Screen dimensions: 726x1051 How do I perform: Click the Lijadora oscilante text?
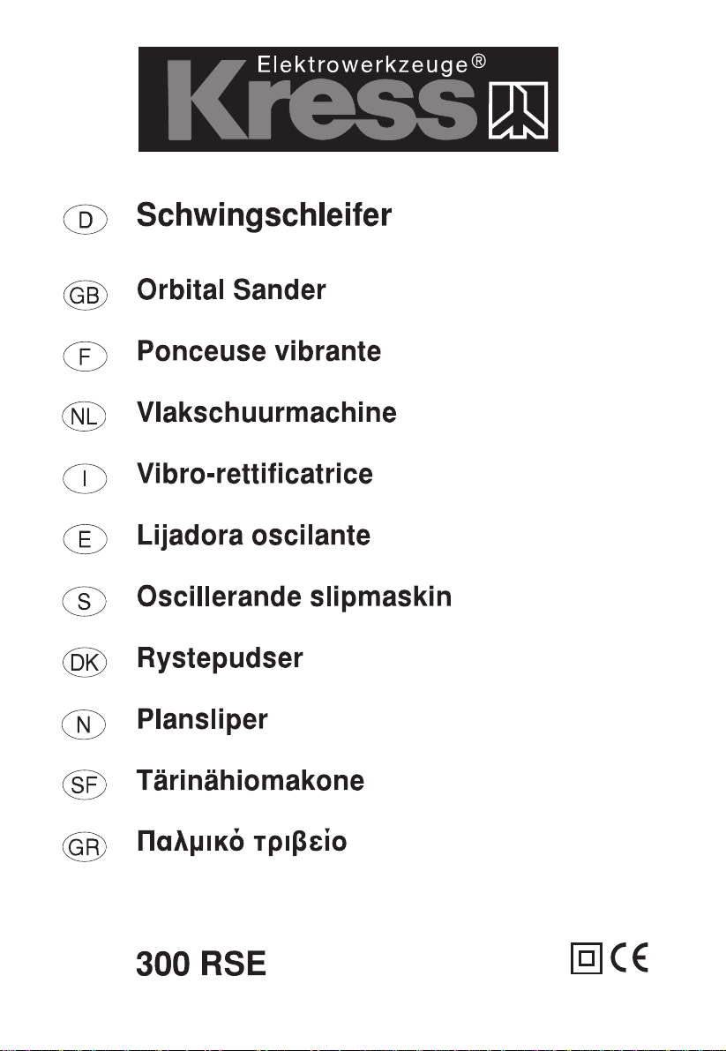click(x=253, y=536)
